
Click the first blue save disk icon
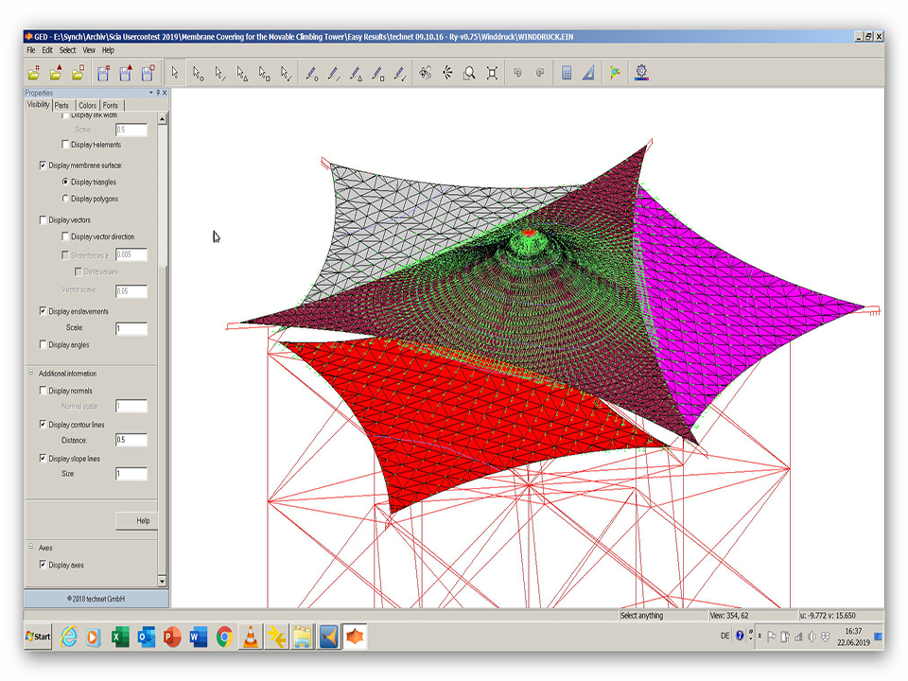(x=103, y=72)
